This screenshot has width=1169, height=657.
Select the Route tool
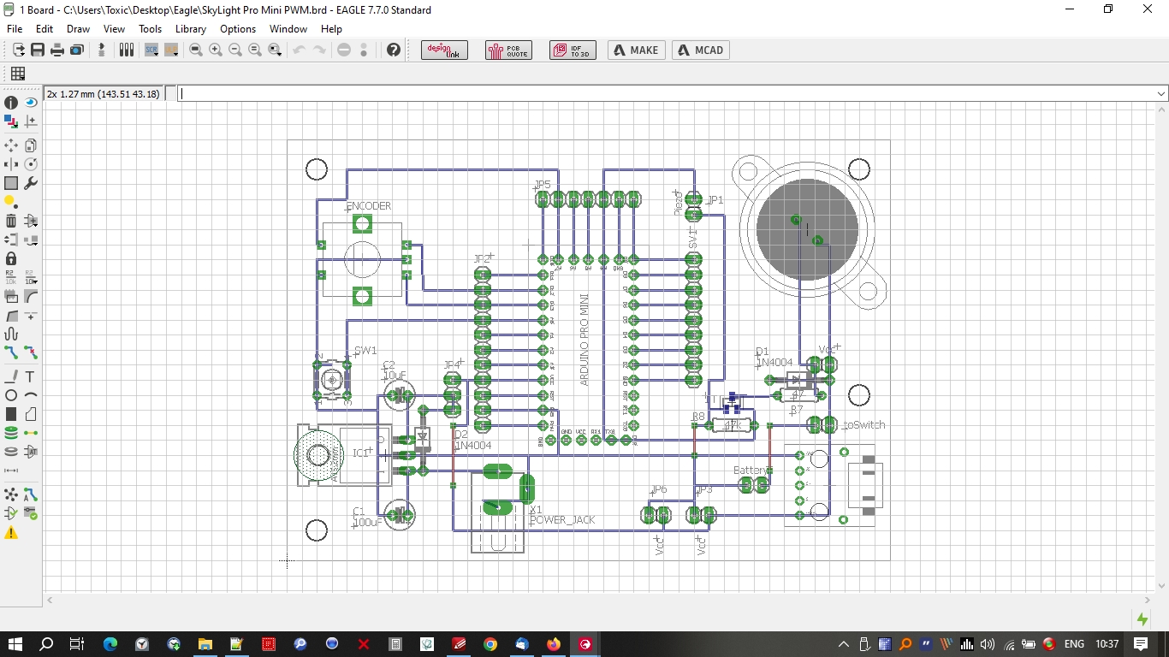point(11,352)
